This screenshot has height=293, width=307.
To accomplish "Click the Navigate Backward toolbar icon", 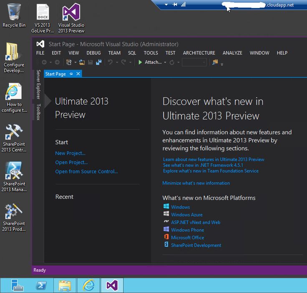I will pyautogui.click(x=44, y=62).
